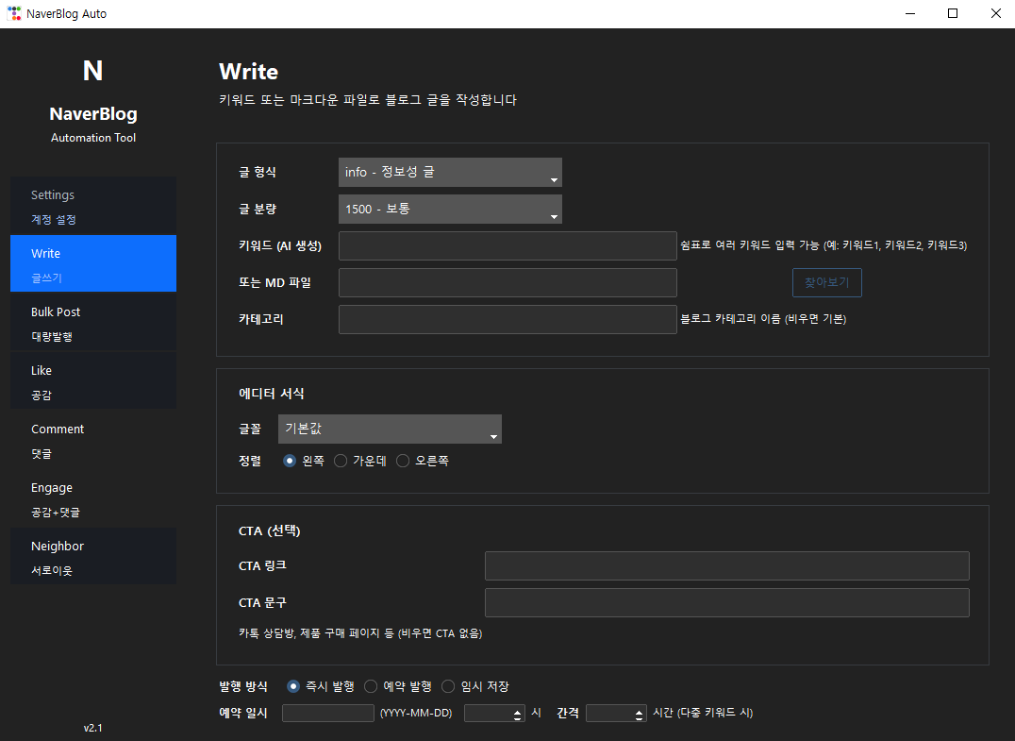
Task: Click the 예약 일시 date field
Action: (328, 713)
